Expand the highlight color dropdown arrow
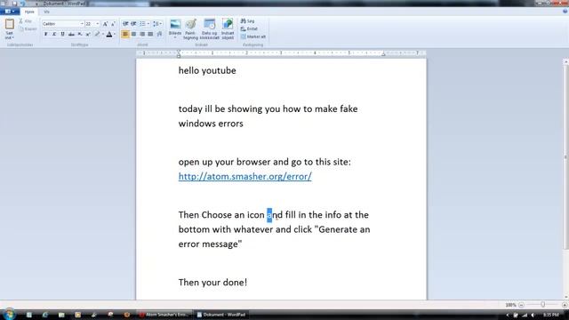This screenshot has height=320, width=569. (103, 34)
